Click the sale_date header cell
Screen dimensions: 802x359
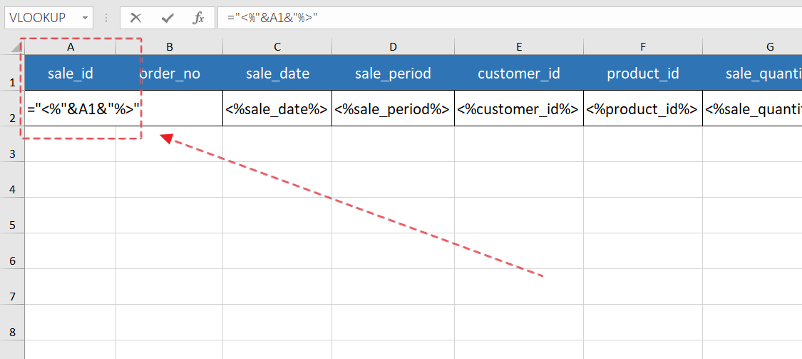pyautogui.click(x=277, y=73)
